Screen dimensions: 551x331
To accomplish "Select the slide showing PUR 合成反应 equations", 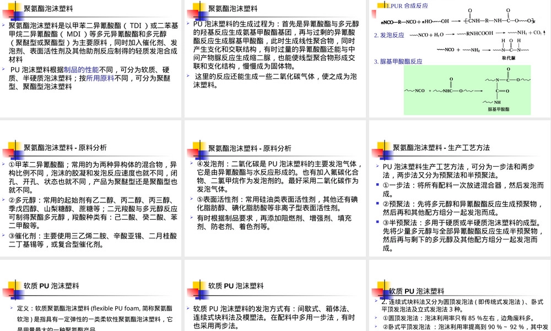I will 460,58.
